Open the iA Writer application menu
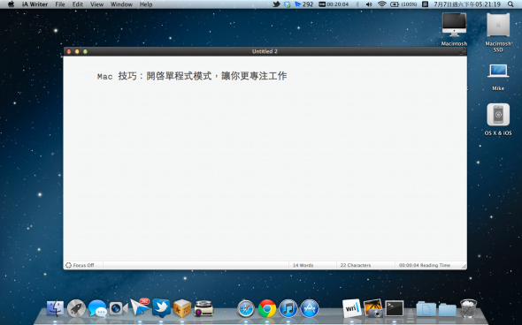522x325 pixels. 35,4
